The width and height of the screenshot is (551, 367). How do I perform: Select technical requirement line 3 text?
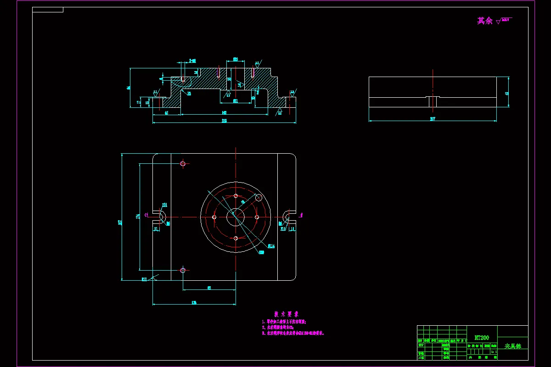pos(293,334)
